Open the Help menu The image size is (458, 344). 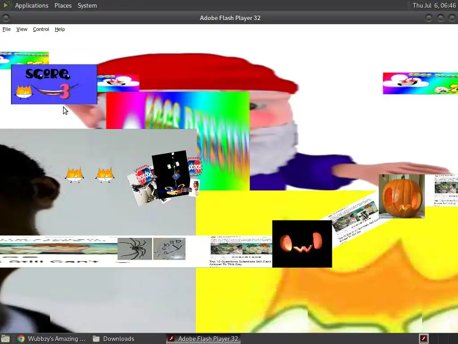[60, 29]
